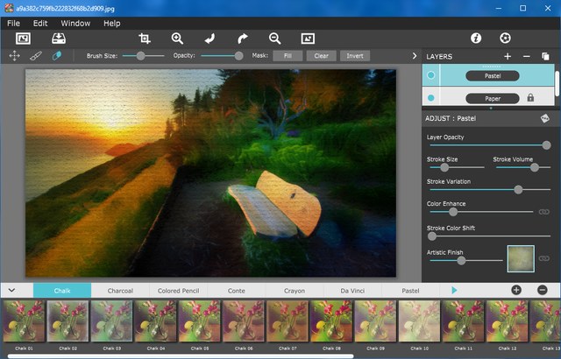Viewport: 561px width, 359px height.
Task: Select the Crop tool in toolbar
Action: click(x=145, y=39)
